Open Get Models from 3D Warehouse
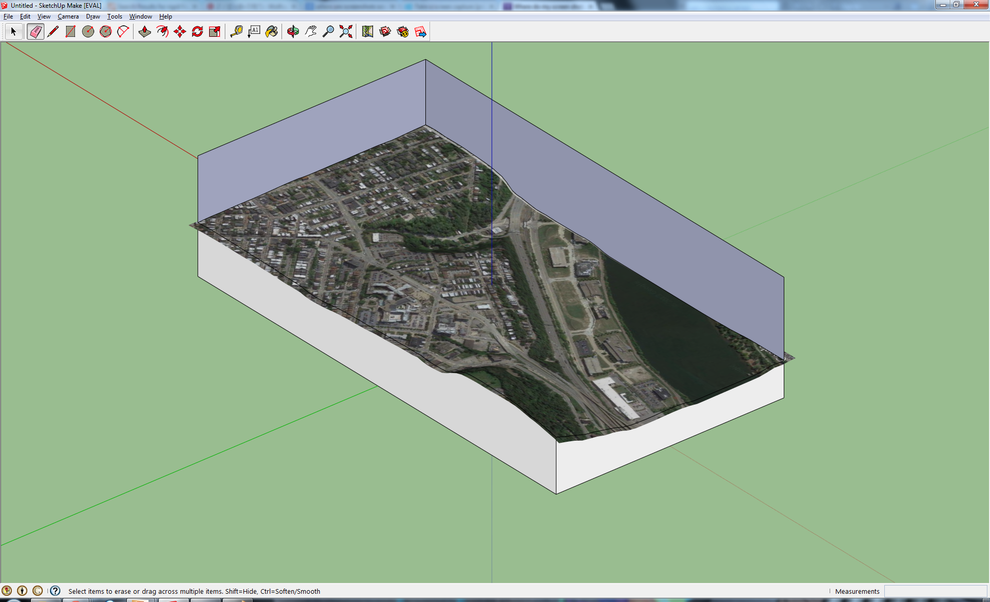Screen dimensions: 990x602 385,32
